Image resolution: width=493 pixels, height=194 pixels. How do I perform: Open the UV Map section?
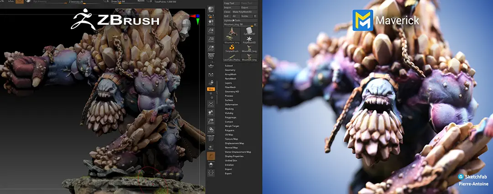[x=229, y=135]
